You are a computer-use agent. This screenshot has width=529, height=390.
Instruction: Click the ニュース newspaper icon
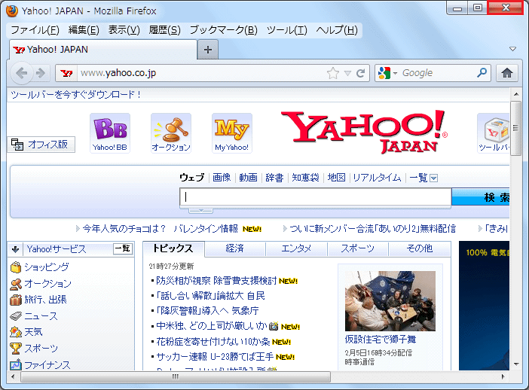tap(16, 316)
